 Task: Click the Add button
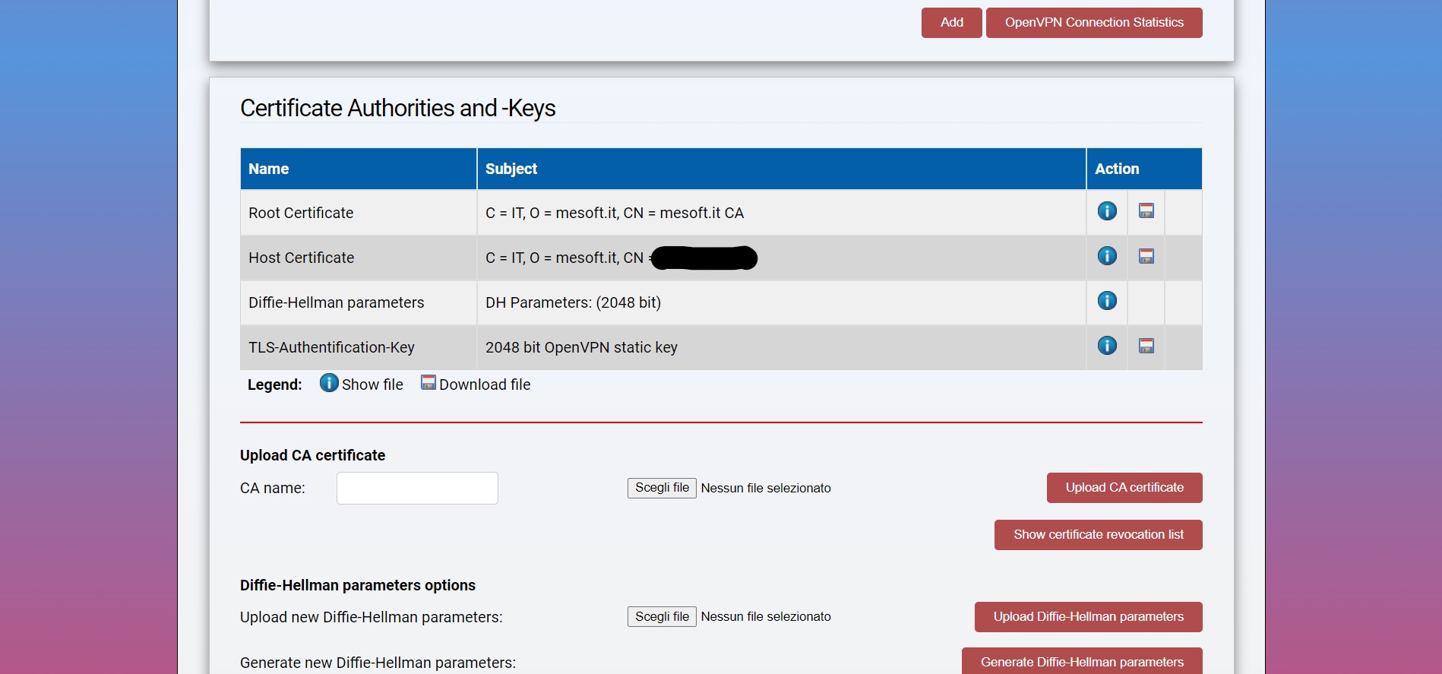[x=952, y=23]
